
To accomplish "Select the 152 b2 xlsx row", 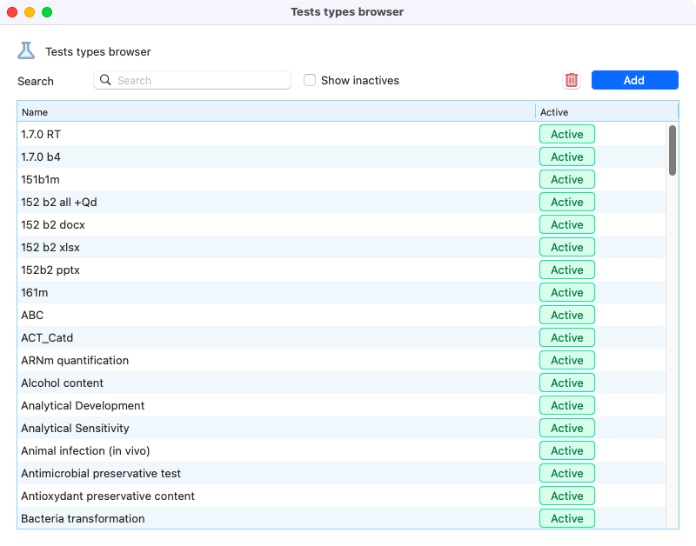I will coord(341,247).
